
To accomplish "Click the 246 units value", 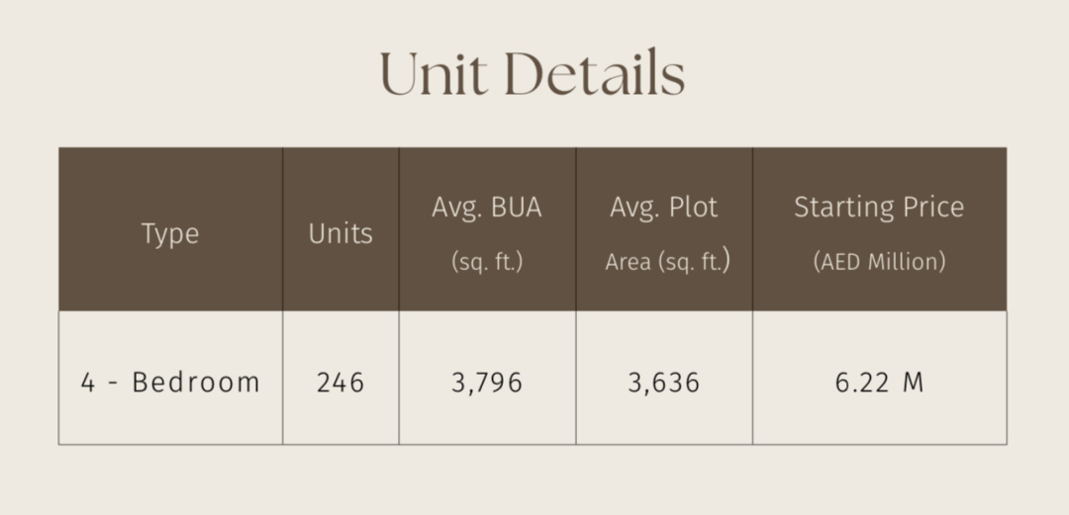I will coord(340,383).
